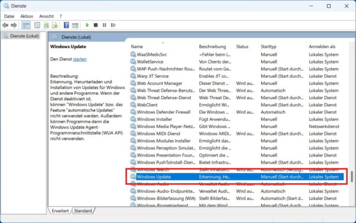This screenshot has height=223, width=356.
Task: Select the gear icon of WebClient
Action: pyautogui.click(x=133, y=105)
